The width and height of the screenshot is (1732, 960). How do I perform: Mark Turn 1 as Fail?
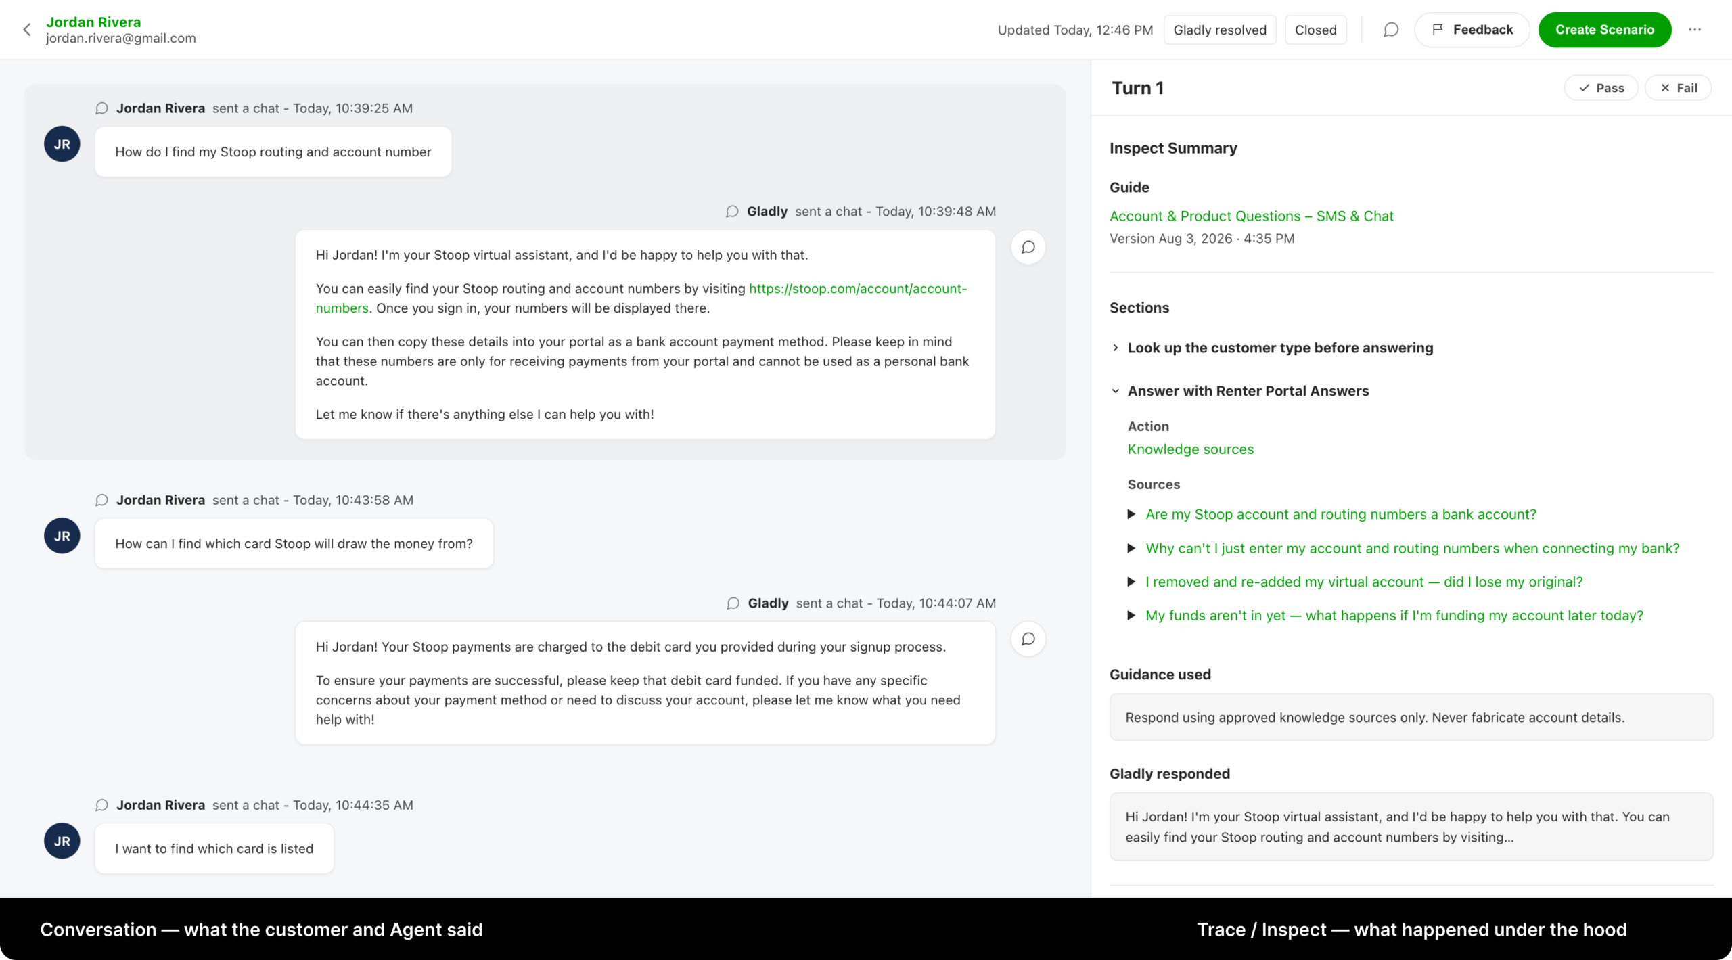[x=1678, y=88]
